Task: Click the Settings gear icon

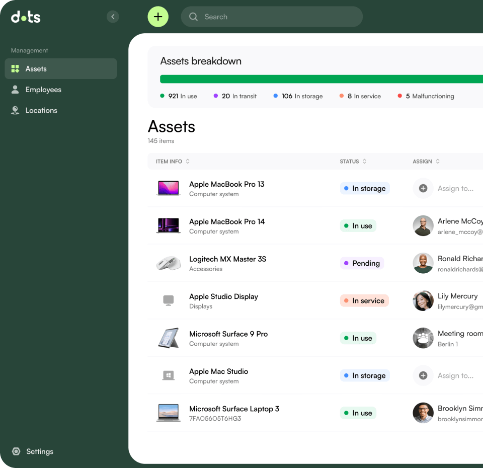Action: pos(16,451)
